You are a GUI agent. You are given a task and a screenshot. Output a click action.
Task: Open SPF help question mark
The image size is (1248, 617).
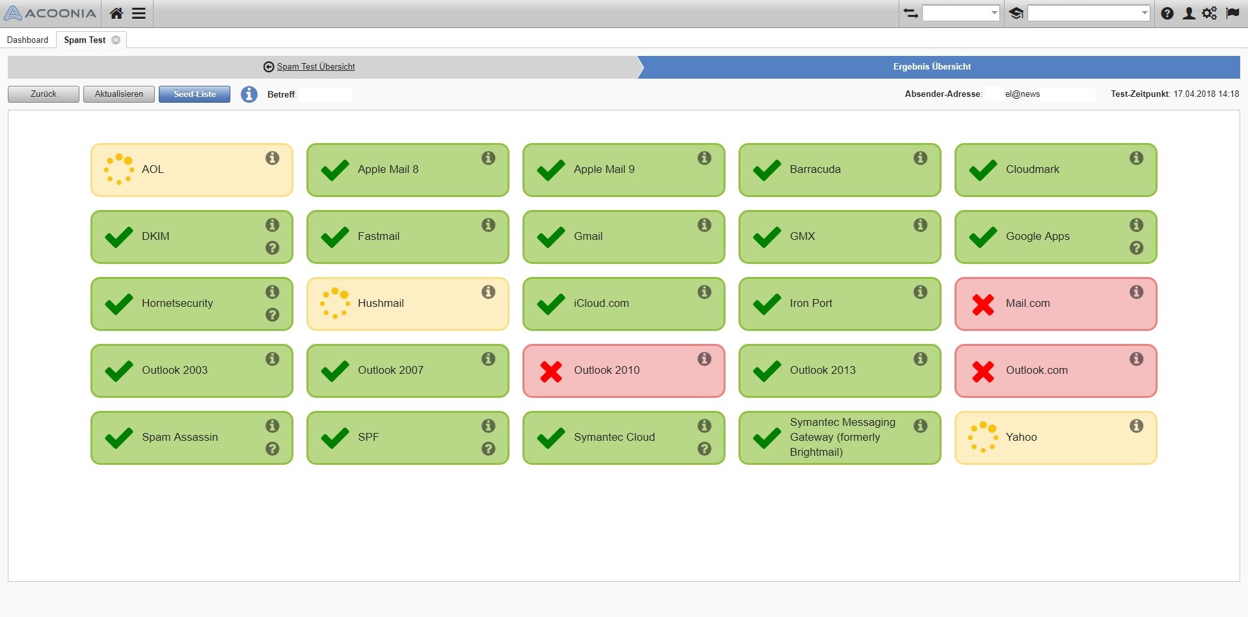click(x=489, y=449)
